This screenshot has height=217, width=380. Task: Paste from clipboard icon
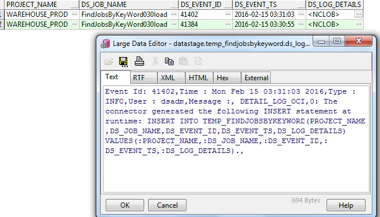(184, 61)
